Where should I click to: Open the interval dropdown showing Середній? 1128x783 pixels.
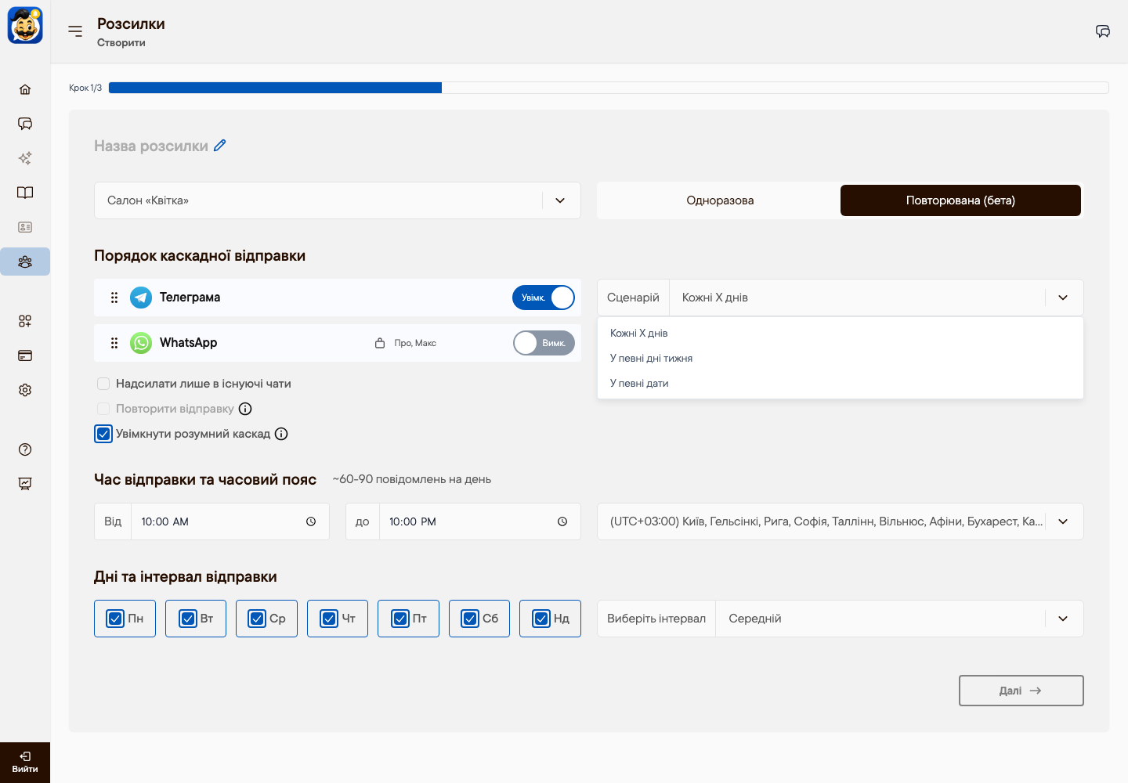pyautogui.click(x=841, y=619)
